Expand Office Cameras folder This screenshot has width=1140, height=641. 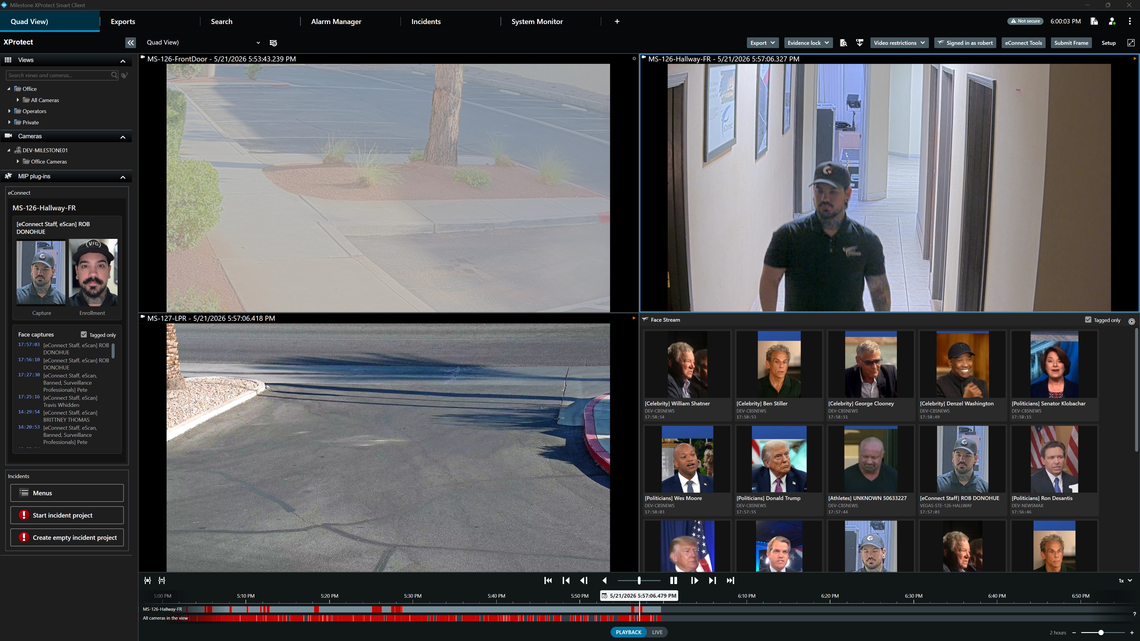(x=18, y=161)
